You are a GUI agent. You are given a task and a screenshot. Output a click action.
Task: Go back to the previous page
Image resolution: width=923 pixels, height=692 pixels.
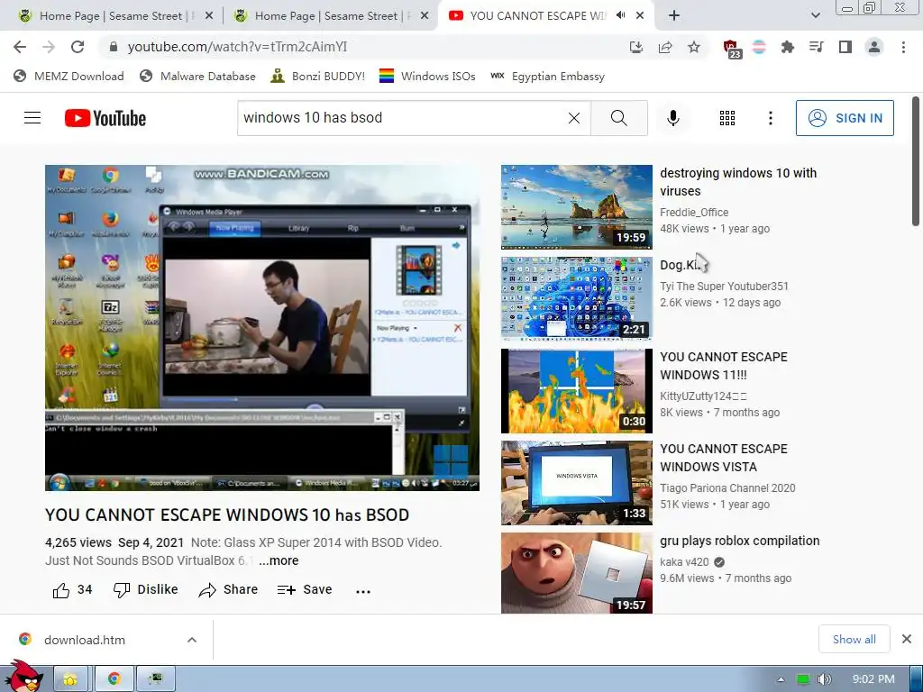click(x=20, y=47)
